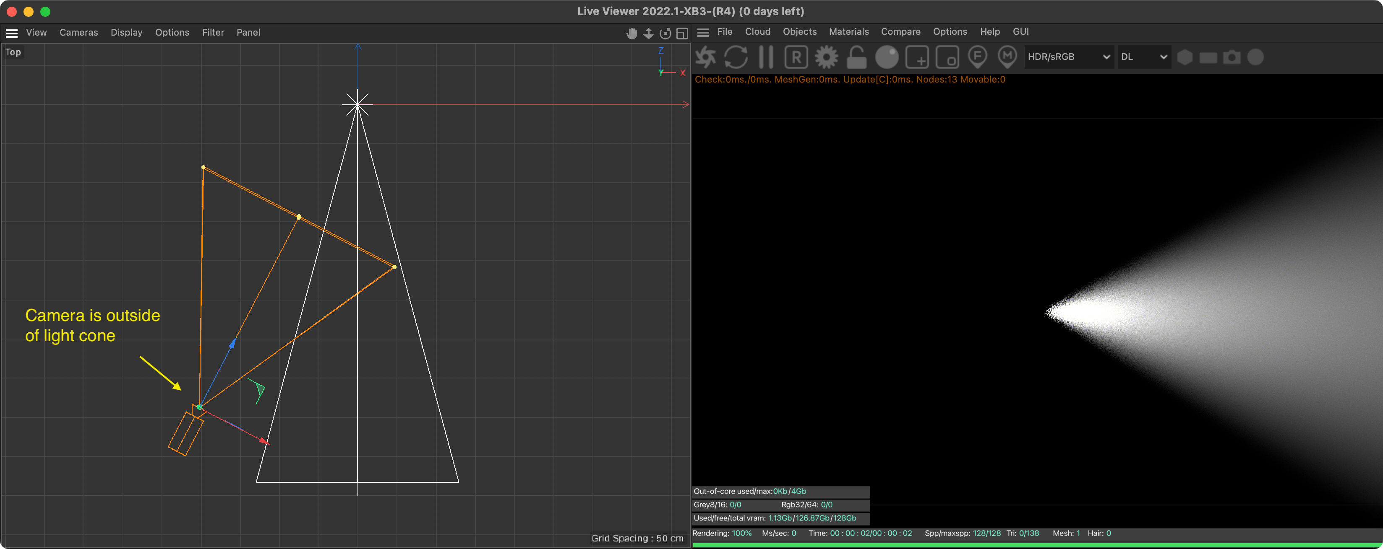Click the render region R icon
The image size is (1383, 549).
[796, 57]
